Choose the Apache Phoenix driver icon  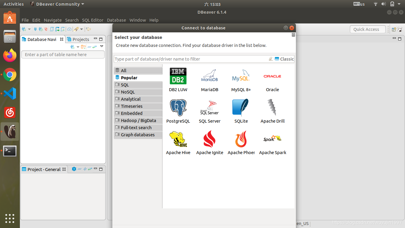pos(241,139)
